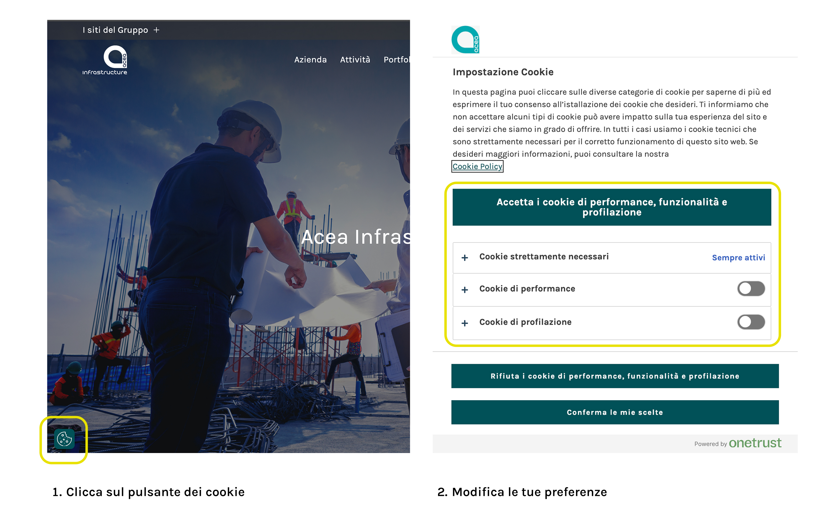Viewport: 827px width, 518px height.
Task: Toggle the Cookie di performance switch
Action: (751, 289)
